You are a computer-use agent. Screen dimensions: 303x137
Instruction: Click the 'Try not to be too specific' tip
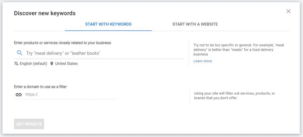[x=238, y=50]
